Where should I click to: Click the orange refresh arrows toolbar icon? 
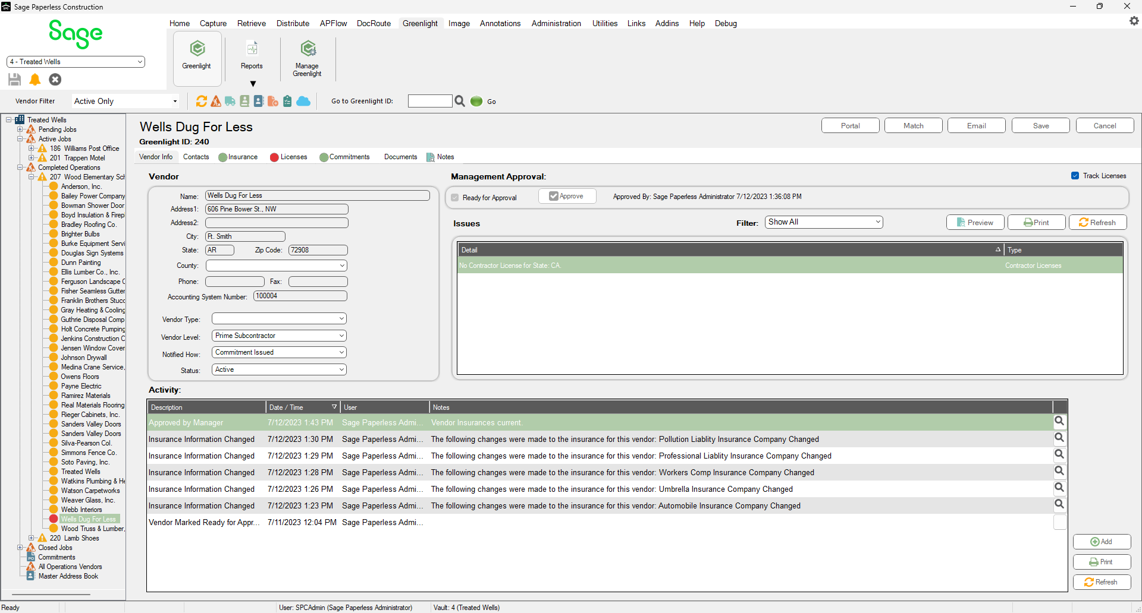(202, 102)
